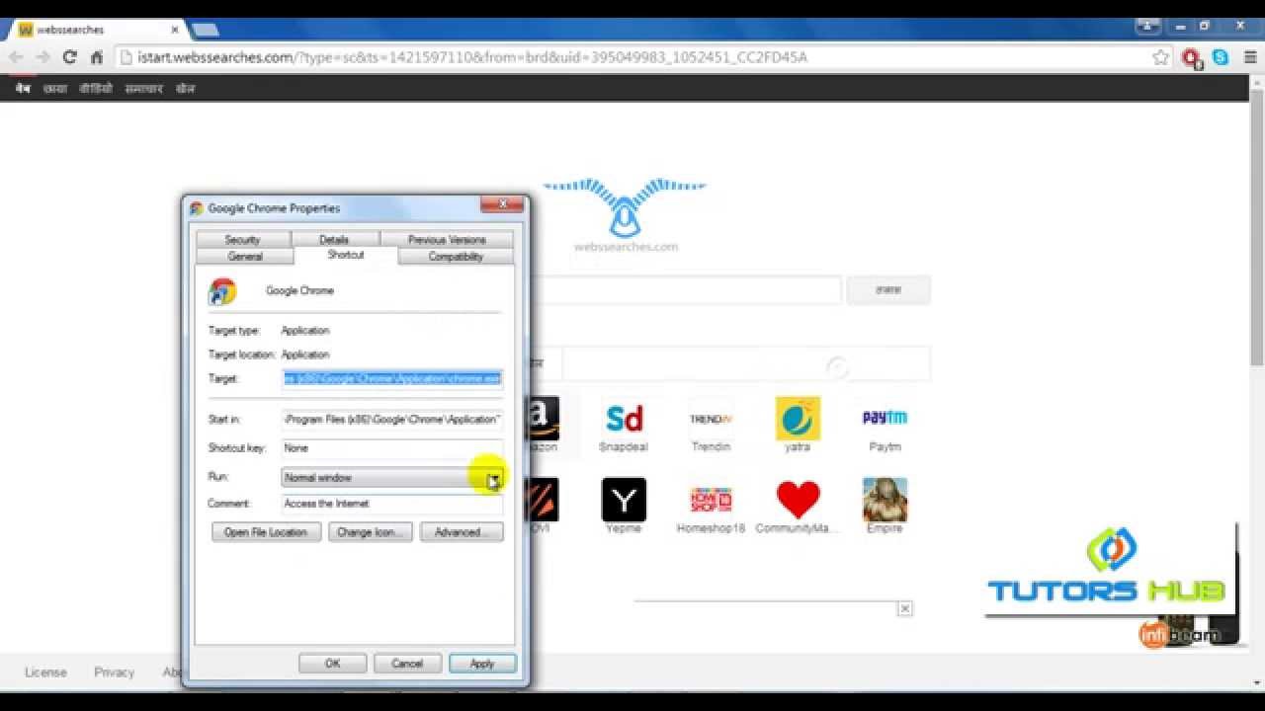This screenshot has height=711, width=1265.
Task: Click the browser forward arrow
Action: [x=42, y=57]
